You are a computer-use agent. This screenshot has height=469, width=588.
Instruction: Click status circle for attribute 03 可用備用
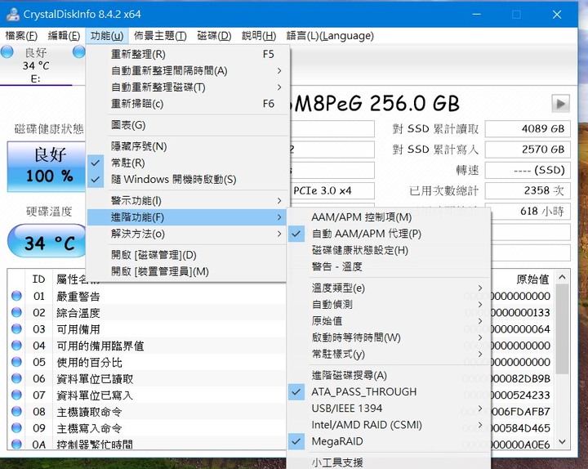point(16,329)
